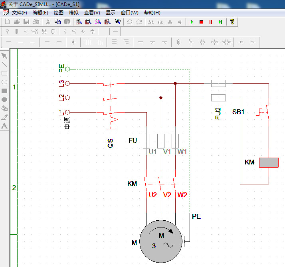Print the schematic with the printer icon
This screenshot has width=285, height=267.
[x=36, y=22]
